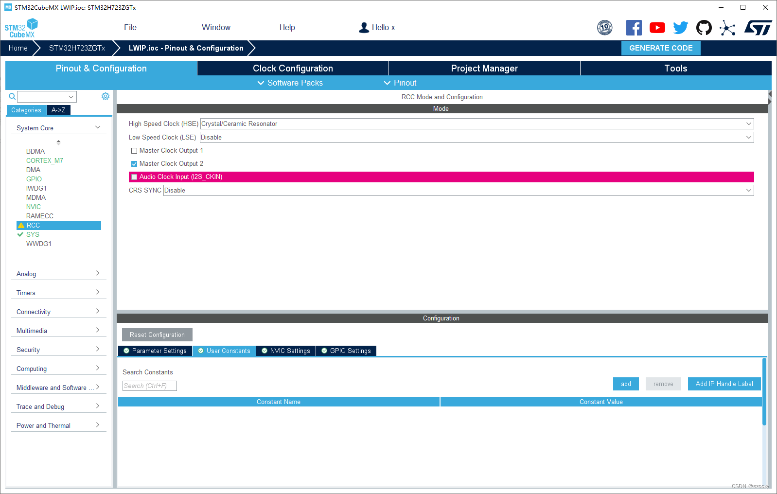Select CORTEX_M7 in System Core list

click(x=45, y=160)
